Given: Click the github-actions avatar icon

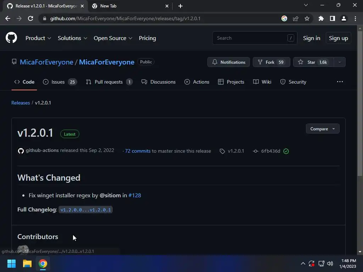Looking at the screenshot, I should point(21,151).
